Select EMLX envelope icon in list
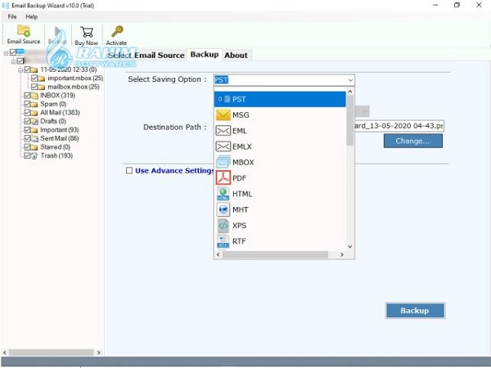The height and width of the screenshot is (368, 491). (223, 146)
